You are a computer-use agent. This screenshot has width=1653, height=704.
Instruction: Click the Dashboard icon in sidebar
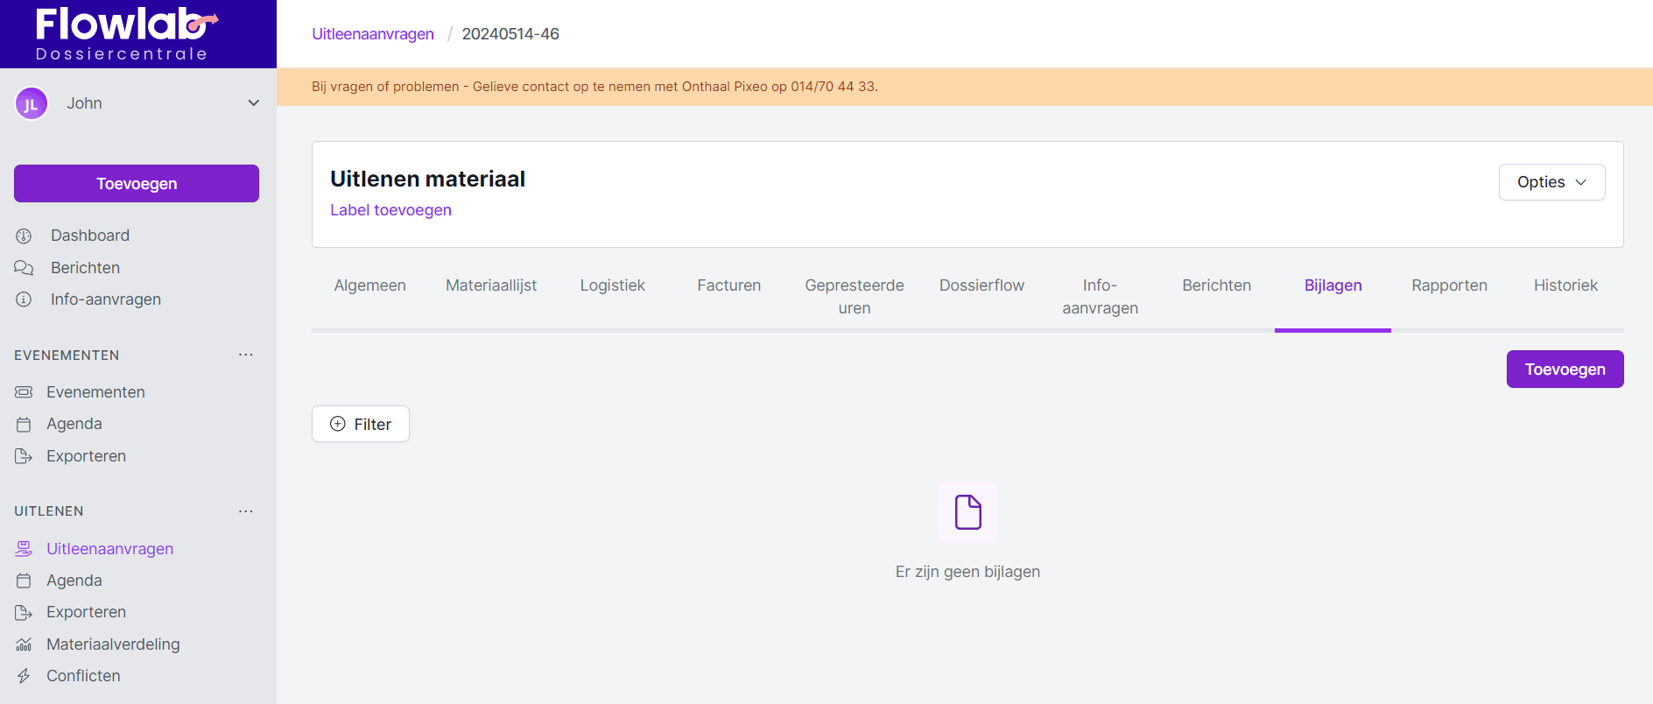24,236
